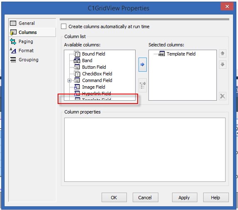Enable Create columns automatically at run time
238x210 pixels.
63,27
